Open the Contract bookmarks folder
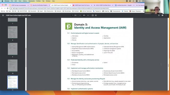The image size is (170, 95). (x=75, y=11)
